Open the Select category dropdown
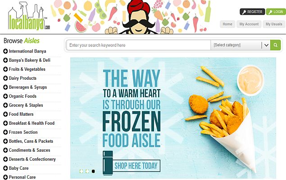The width and height of the screenshot is (286, 180). [241, 45]
